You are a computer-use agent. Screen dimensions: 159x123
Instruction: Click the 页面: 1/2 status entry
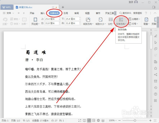point(16,120)
